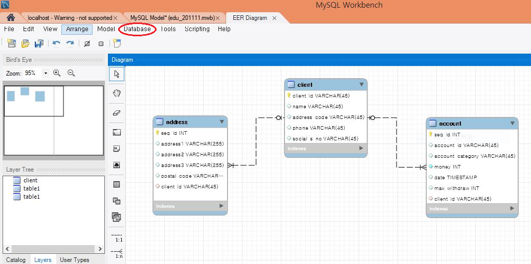The width and height of the screenshot is (531, 264).
Task: Select the hand pan tool
Action: coord(117,93)
